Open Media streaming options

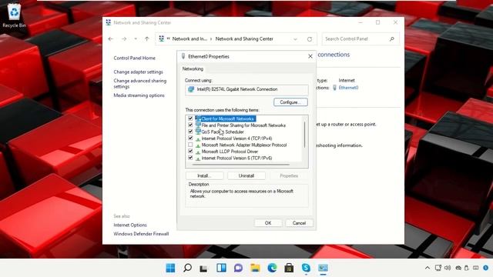coord(139,95)
